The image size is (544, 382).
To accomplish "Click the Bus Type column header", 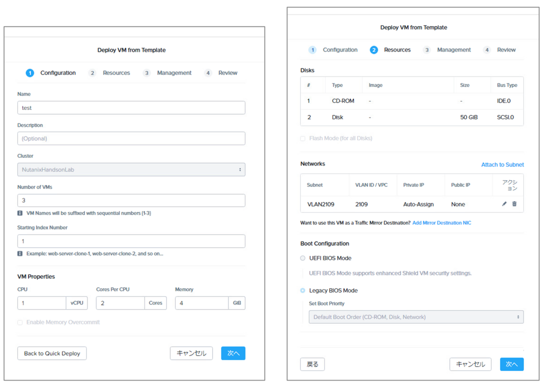I will tap(507, 85).
